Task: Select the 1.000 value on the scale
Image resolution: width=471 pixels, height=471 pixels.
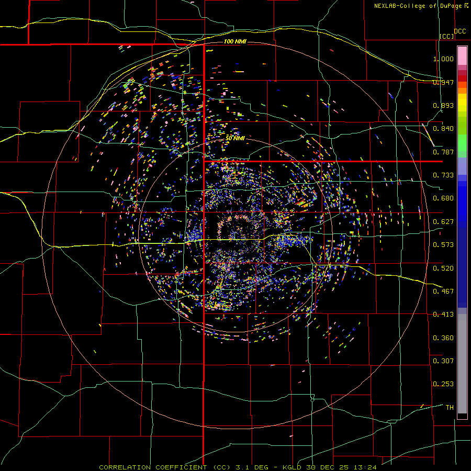Action: pyautogui.click(x=443, y=59)
